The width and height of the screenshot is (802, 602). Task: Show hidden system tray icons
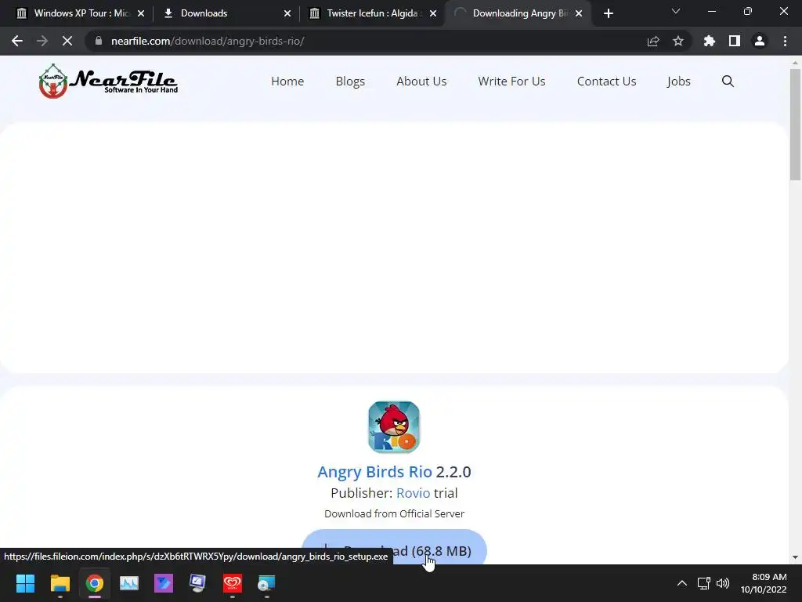coord(682,583)
